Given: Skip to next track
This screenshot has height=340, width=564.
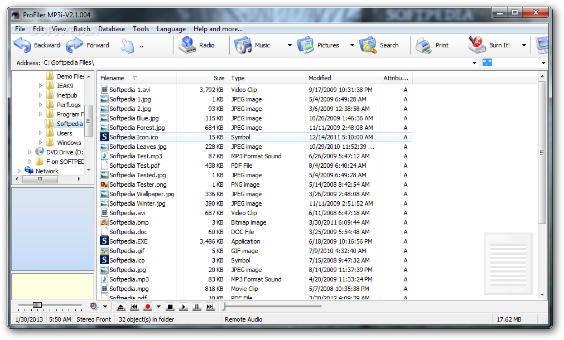Looking at the screenshot, I should (210, 307).
